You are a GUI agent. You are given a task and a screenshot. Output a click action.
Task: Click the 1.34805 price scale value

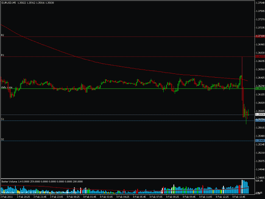pyautogui.click(x=260, y=178)
